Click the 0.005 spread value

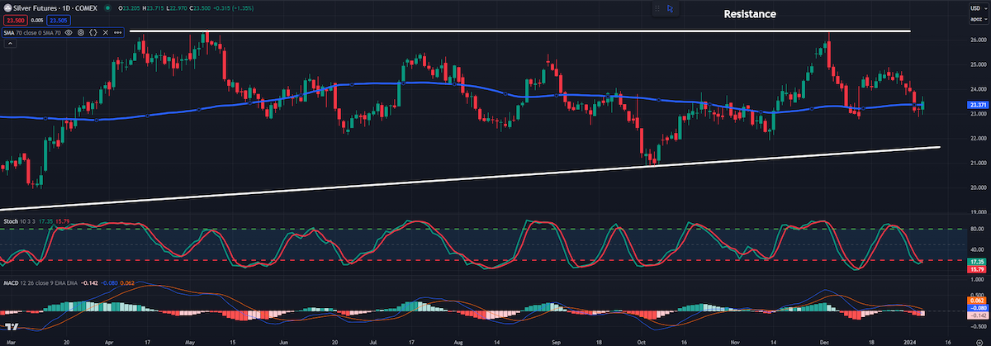coord(37,21)
